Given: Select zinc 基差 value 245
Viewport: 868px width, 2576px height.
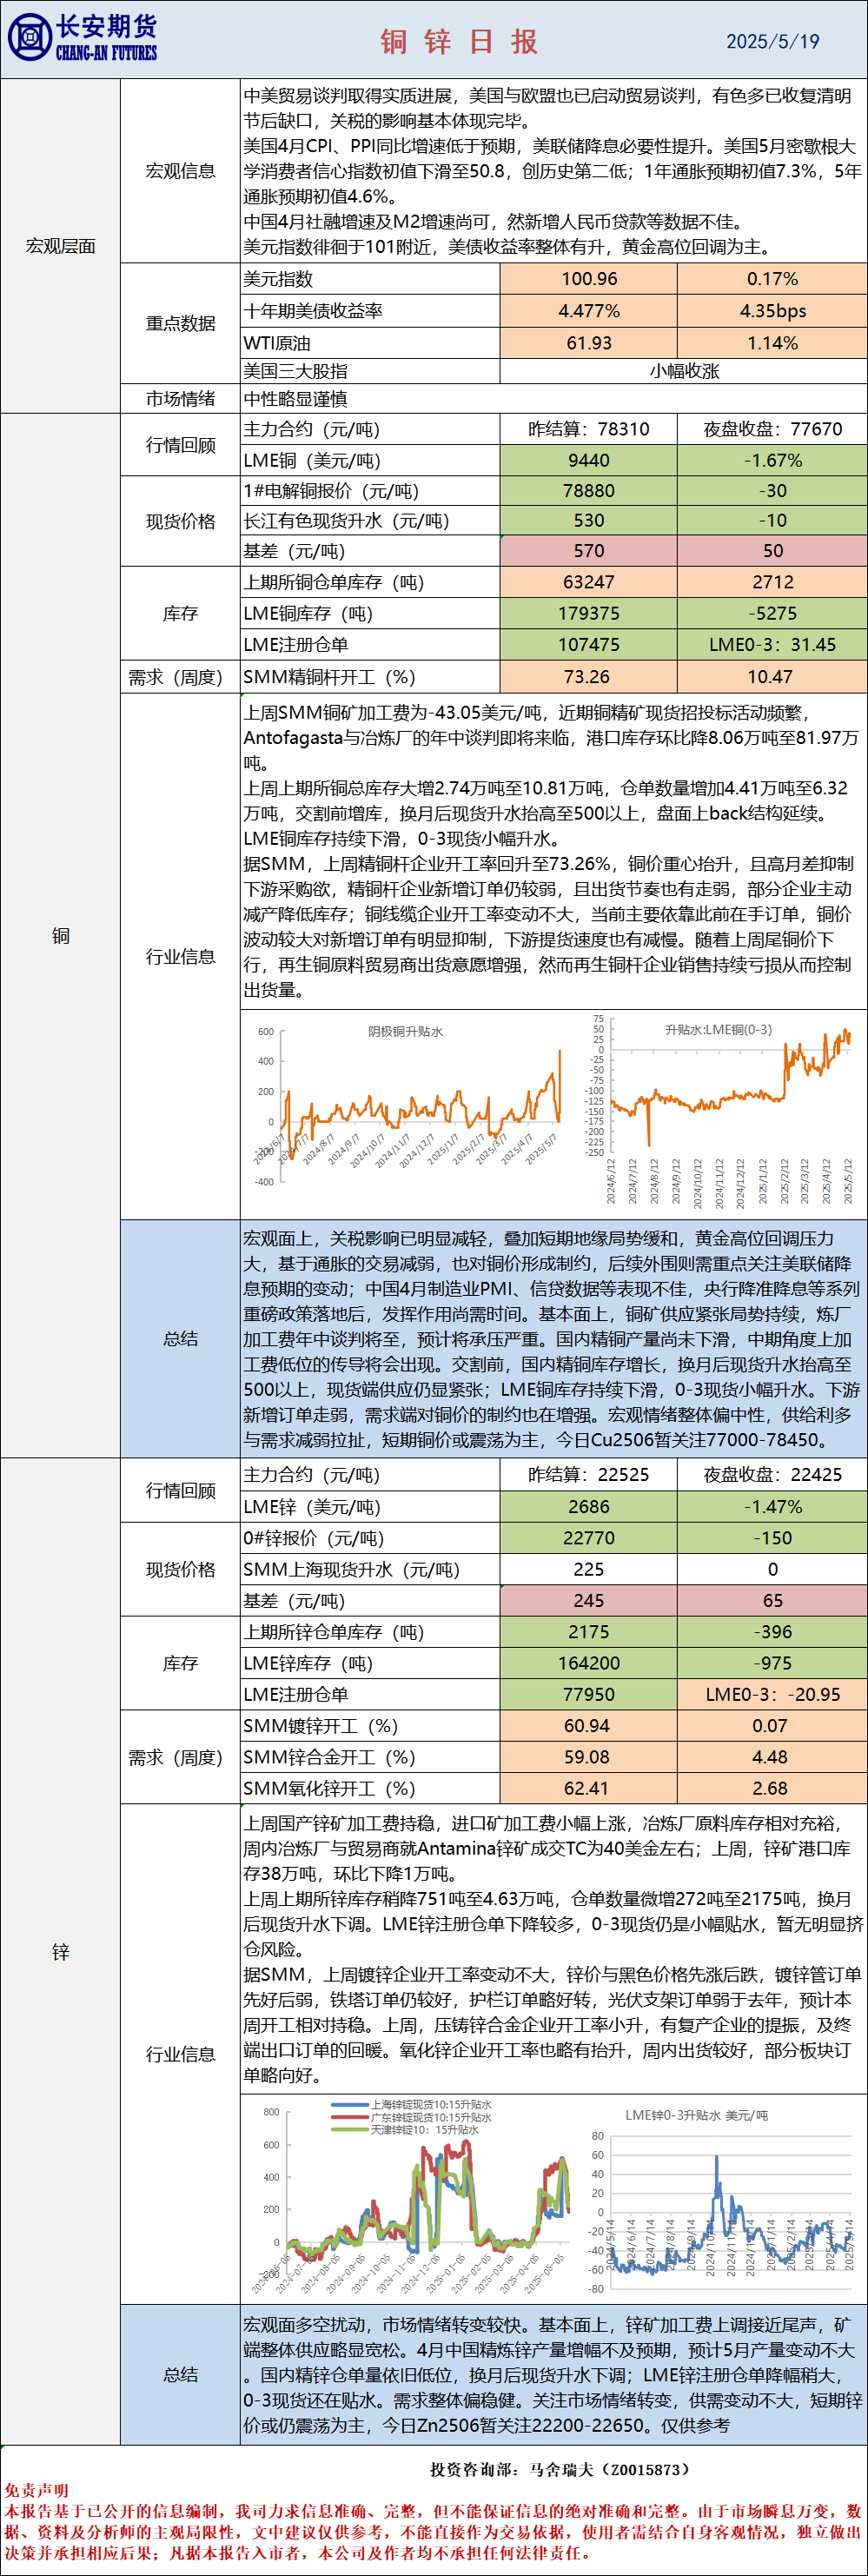Looking at the screenshot, I should pyautogui.click(x=589, y=1600).
